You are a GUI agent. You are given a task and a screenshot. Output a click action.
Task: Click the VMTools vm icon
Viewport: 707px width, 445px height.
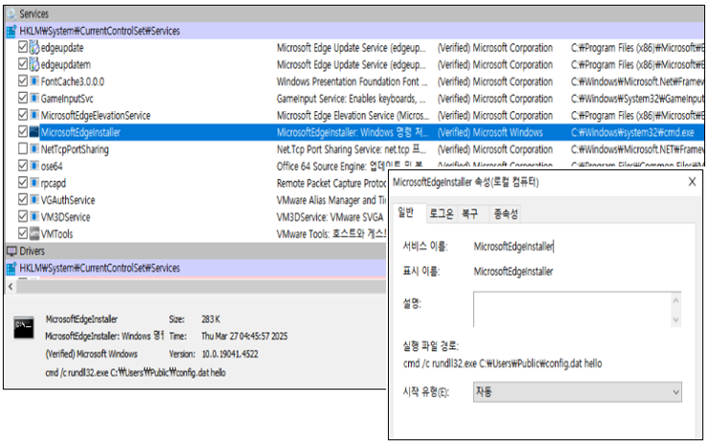coord(34,234)
